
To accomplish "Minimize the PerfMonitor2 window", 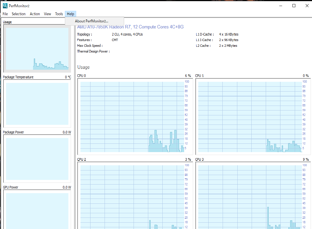I will click(281, 6).
